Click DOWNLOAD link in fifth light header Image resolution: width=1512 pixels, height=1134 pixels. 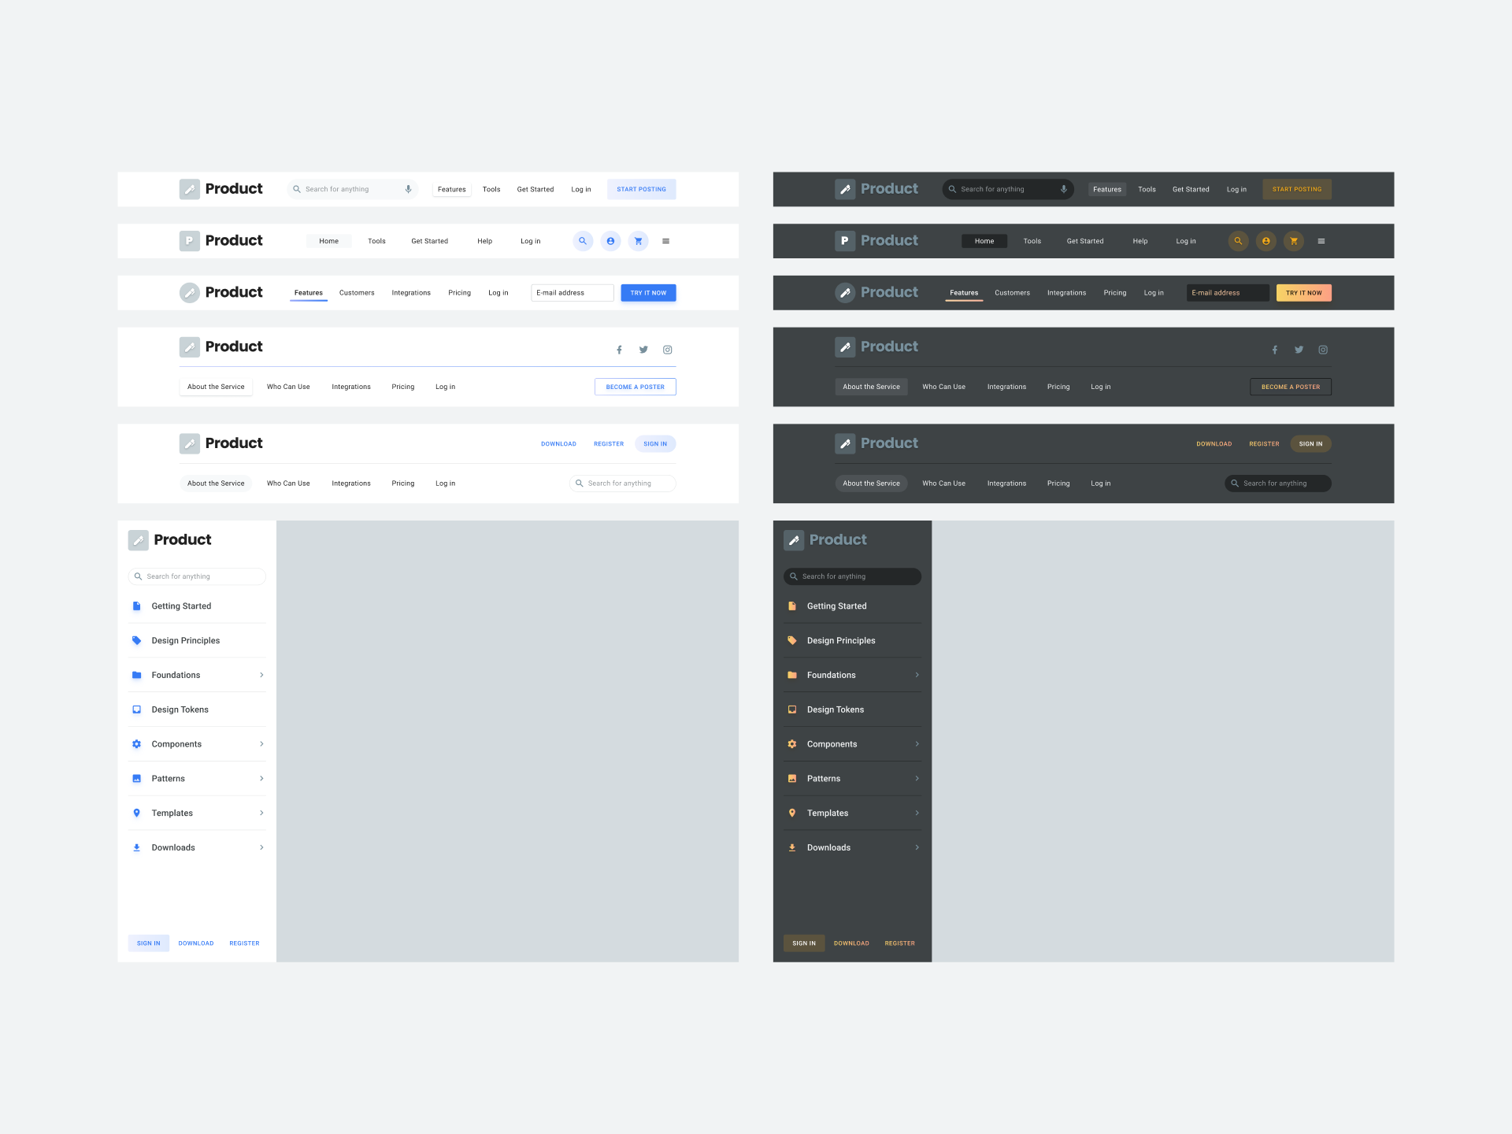pyautogui.click(x=558, y=444)
